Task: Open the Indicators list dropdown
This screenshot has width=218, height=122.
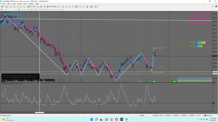Action: pyautogui.click(x=87, y=7)
